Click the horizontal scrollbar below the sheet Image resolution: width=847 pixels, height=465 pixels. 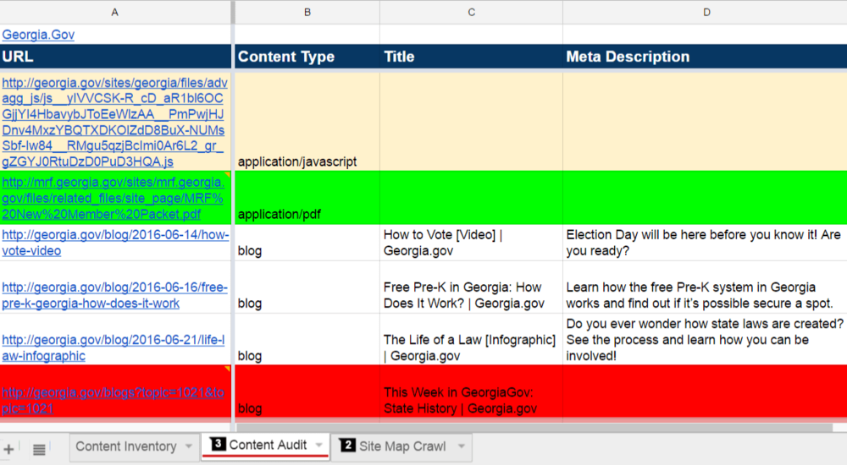(534, 427)
